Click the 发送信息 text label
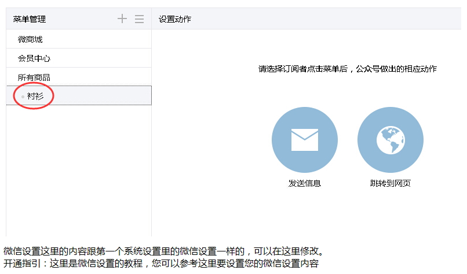This screenshot has height=274, width=467. click(304, 183)
